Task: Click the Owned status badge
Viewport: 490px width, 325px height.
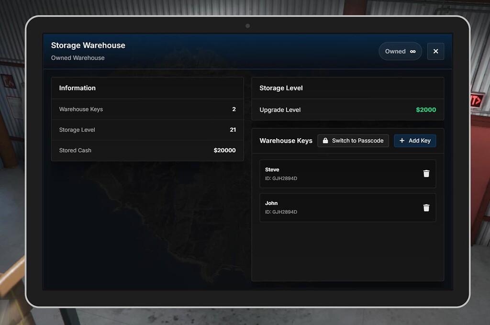Action: coord(400,52)
